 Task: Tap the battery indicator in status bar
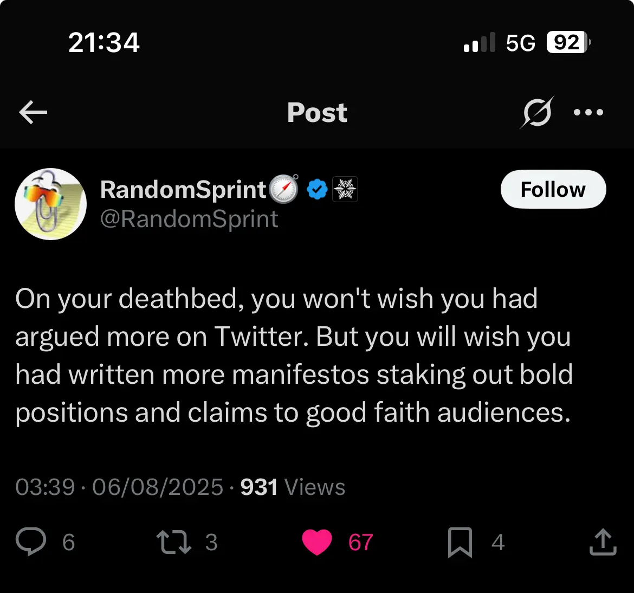click(568, 42)
